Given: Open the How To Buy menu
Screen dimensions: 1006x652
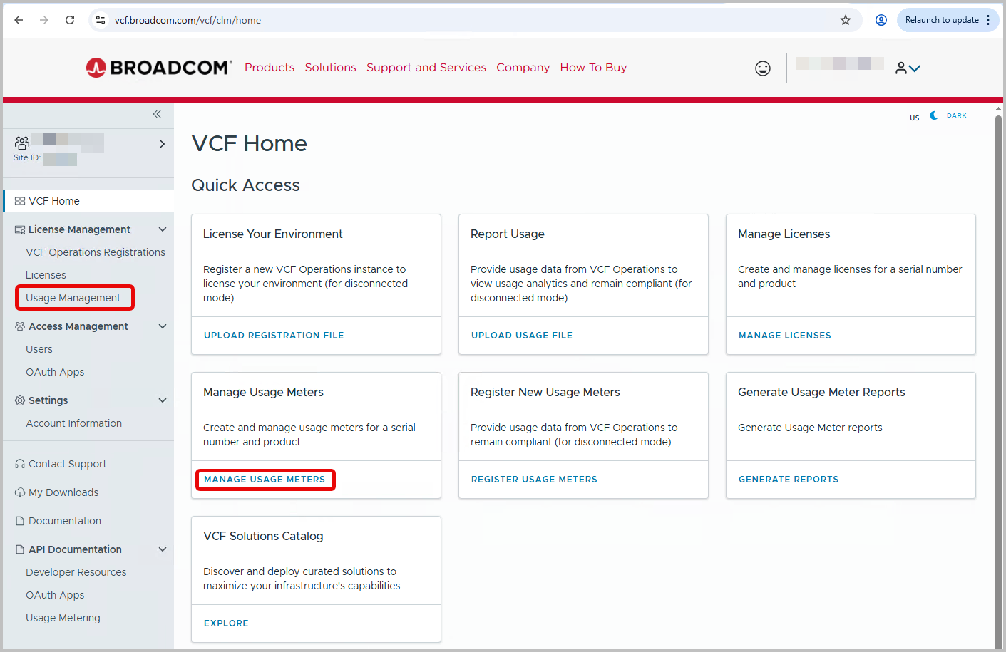Looking at the screenshot, I should [x=593, y=68].
